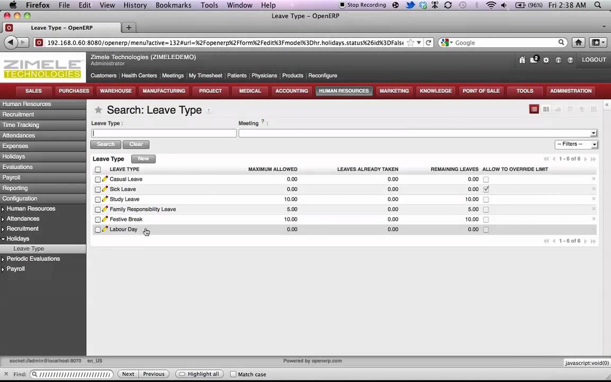Click the browser URL address bar
This screenshot has width=611, height=382.
point(225,42)
